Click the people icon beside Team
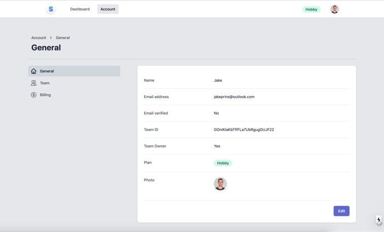 click(33, 83)
